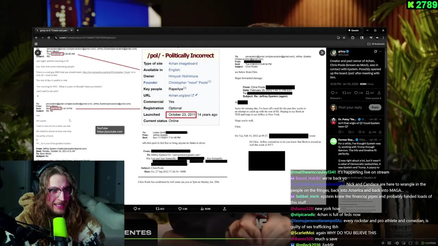Open more options on Dr. Patsy's reply

point(380,119)
